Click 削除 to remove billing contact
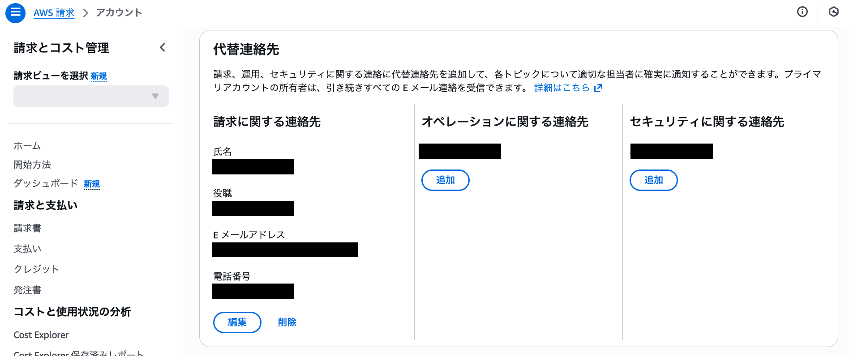 [x=287, y=322]
